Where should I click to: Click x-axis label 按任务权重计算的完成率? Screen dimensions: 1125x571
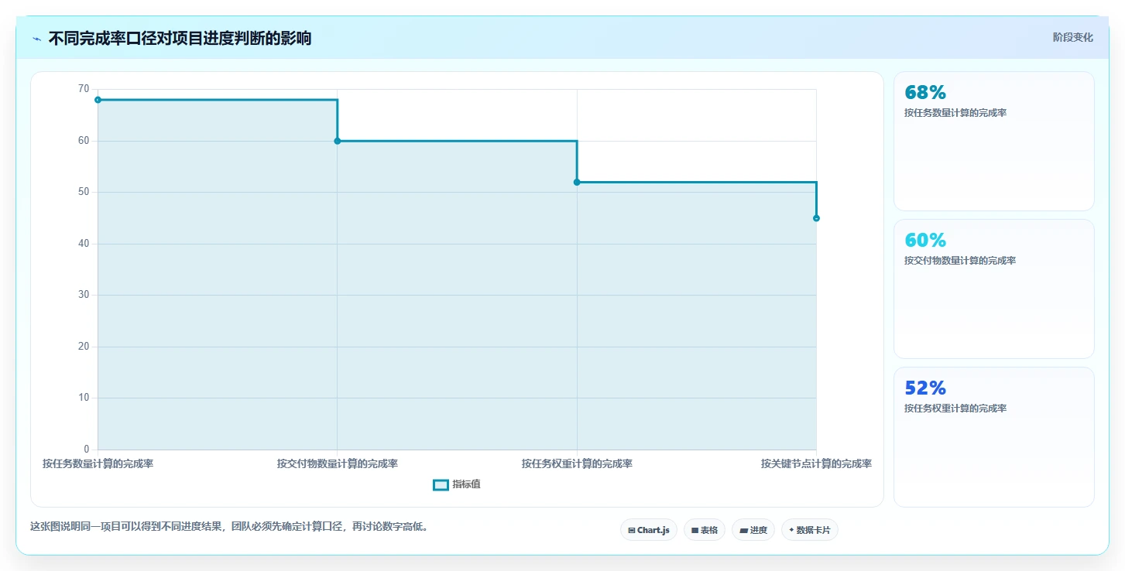point(577,464)
